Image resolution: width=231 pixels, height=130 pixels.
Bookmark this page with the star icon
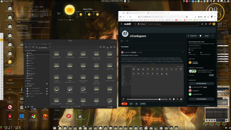click(187, 17)
